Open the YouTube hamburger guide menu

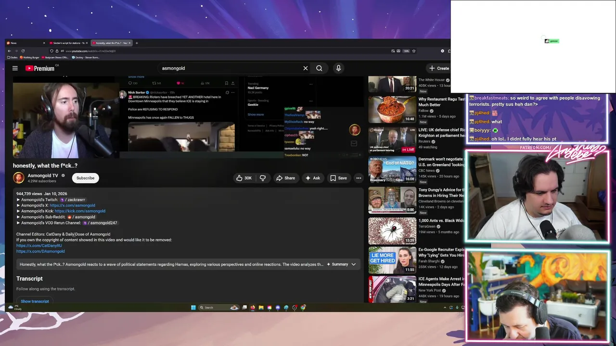point(15,68)
